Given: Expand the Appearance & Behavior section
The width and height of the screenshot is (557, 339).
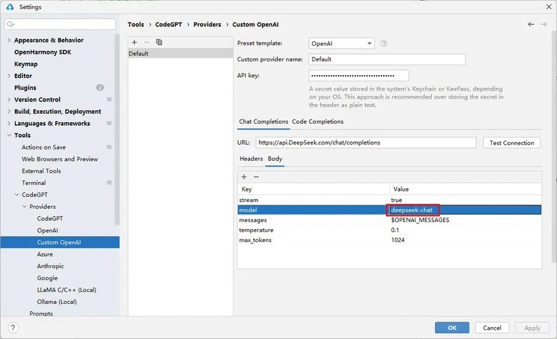Looking at the screenshot, I should click(9, 40).
